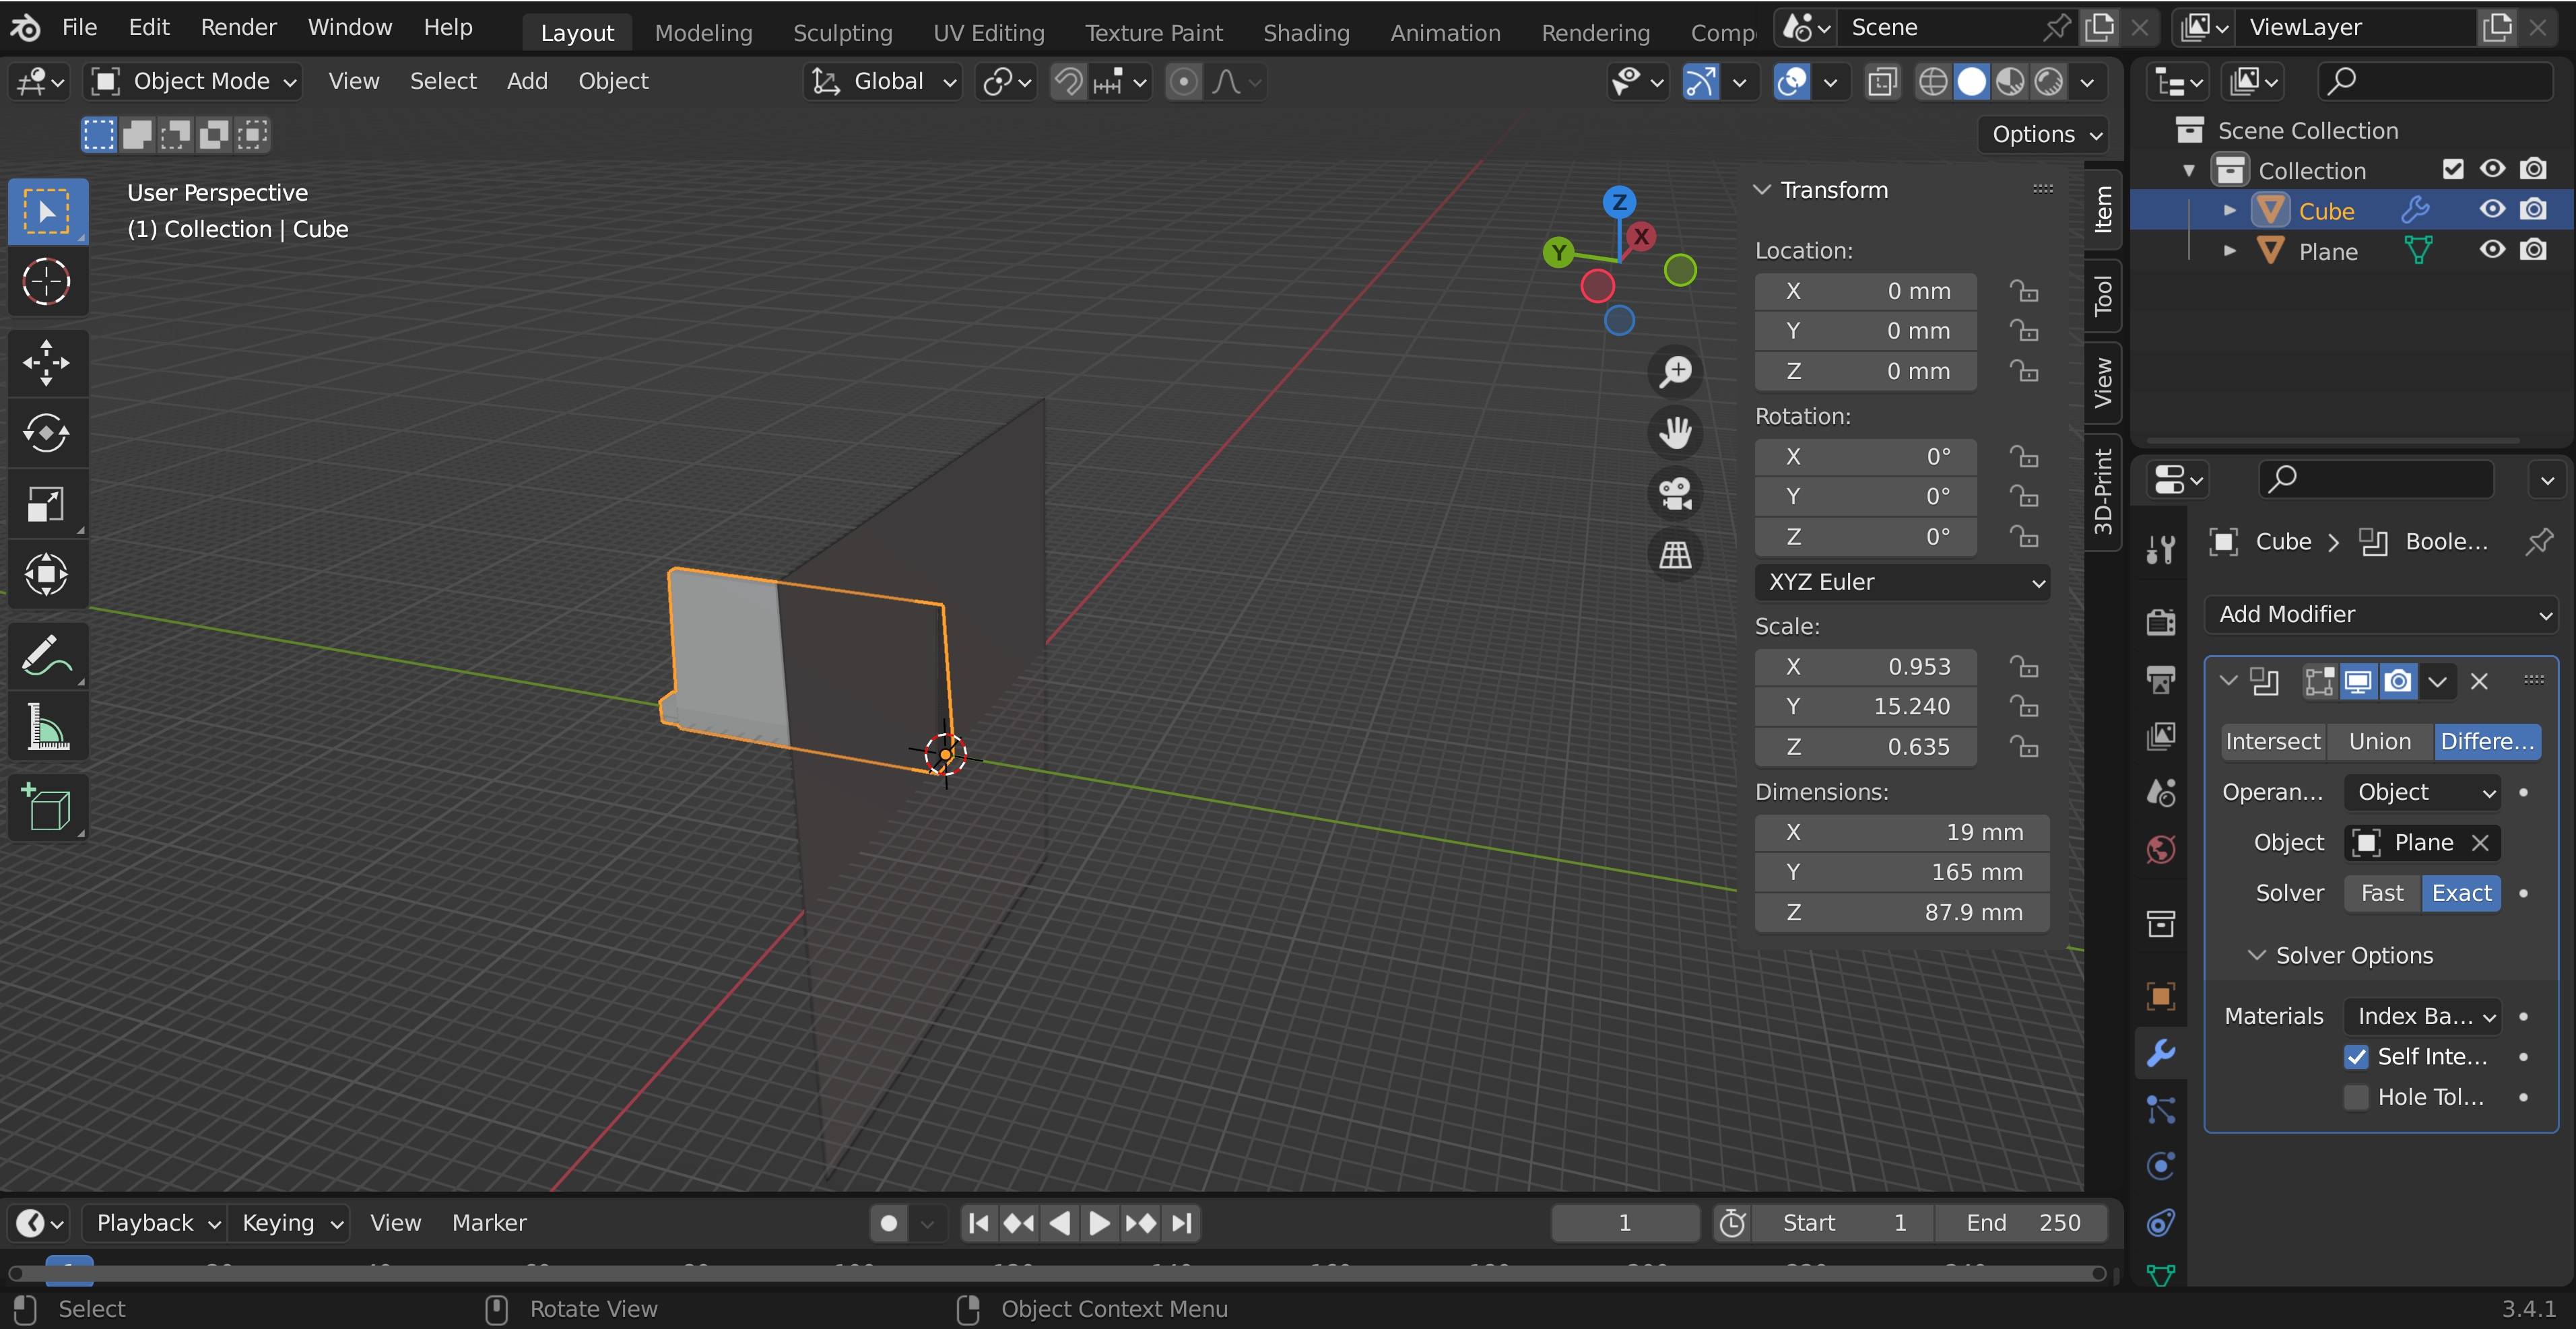Toggle proportional editing button

[1183, 82]
